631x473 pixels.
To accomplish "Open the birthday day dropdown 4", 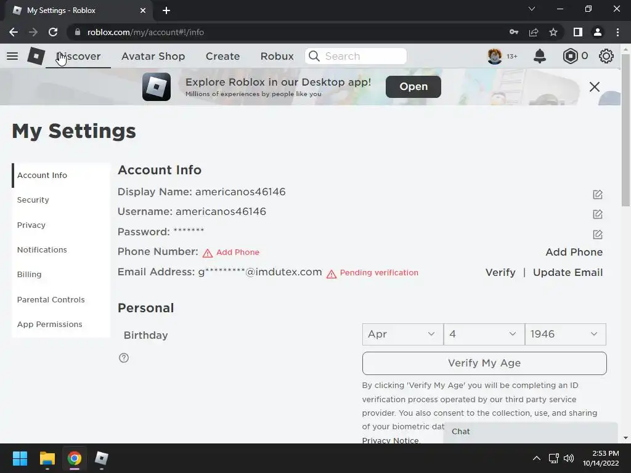I will tap(484, 334).
